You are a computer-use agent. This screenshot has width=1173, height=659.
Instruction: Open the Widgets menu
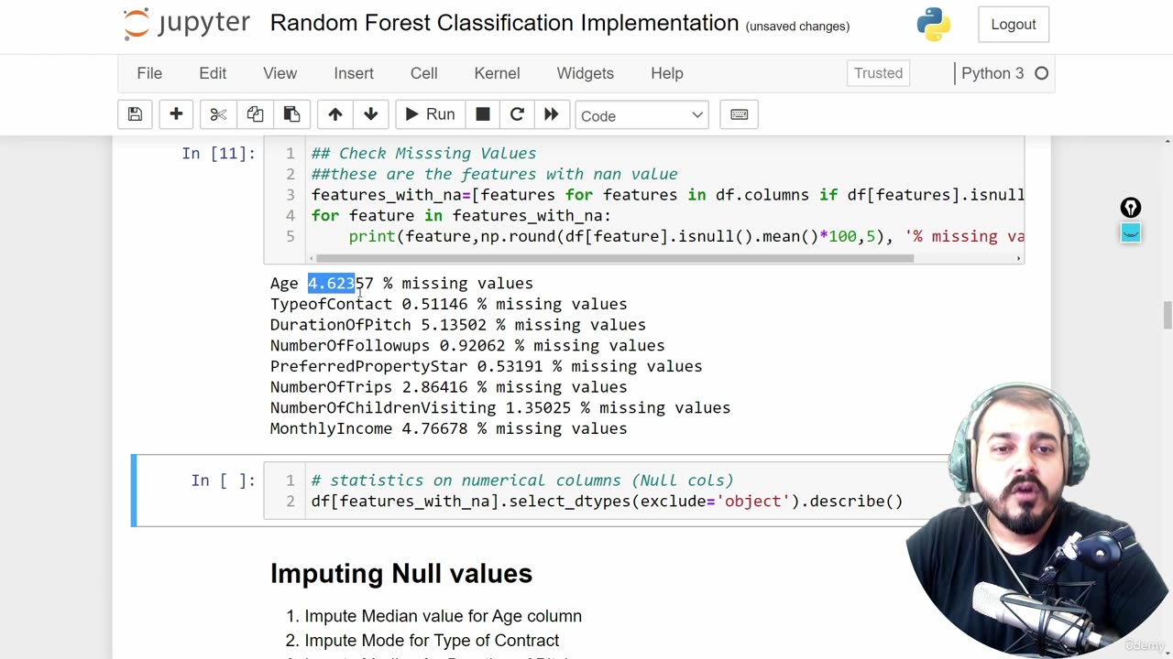(x=586, y=73)
